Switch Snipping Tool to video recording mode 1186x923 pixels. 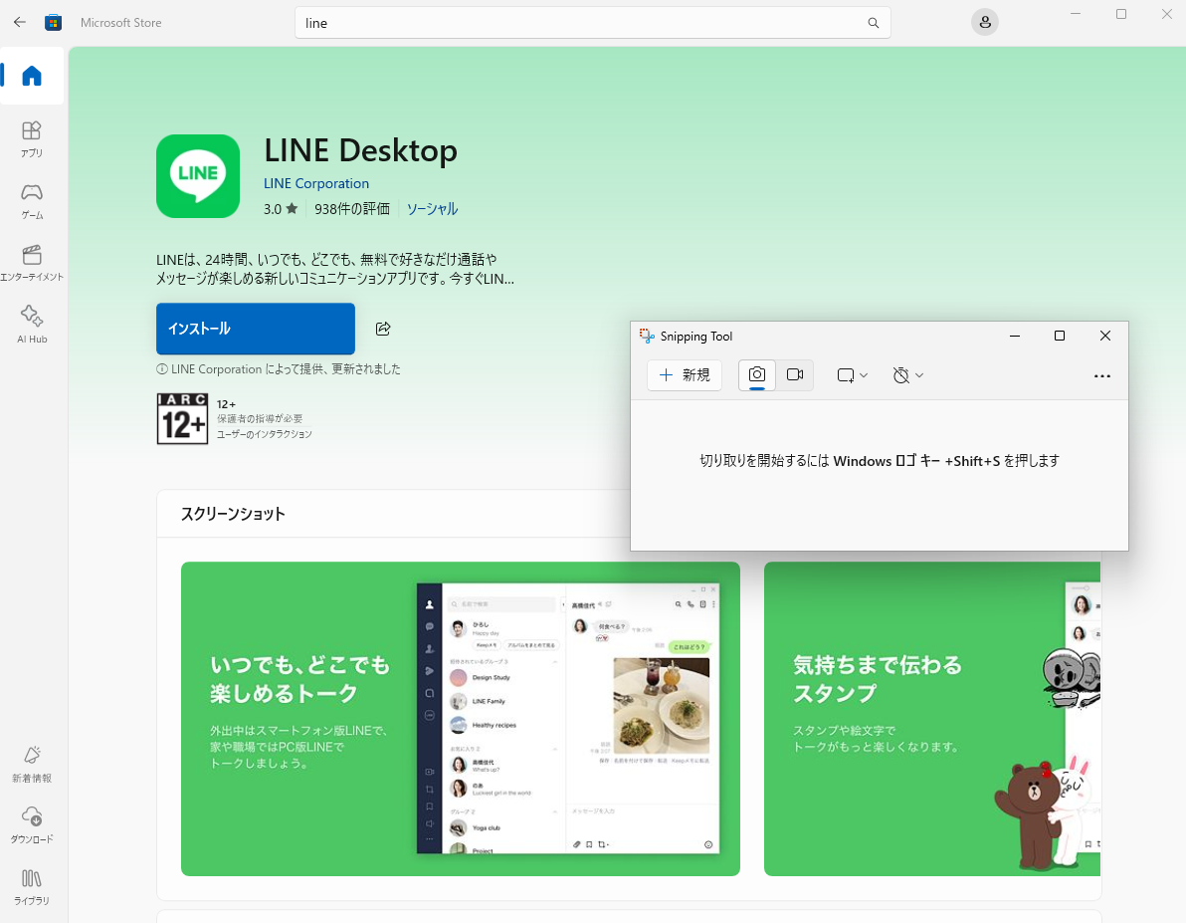(x=795, y=375)
